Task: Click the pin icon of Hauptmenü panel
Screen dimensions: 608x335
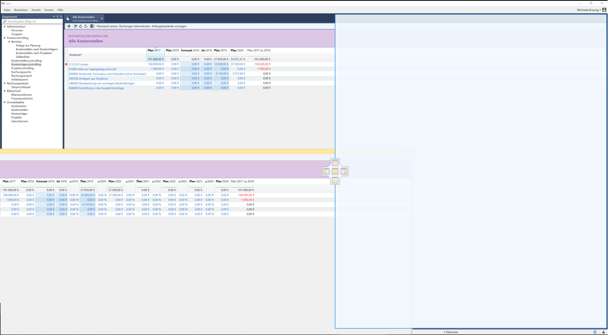Action: [57, 17]
